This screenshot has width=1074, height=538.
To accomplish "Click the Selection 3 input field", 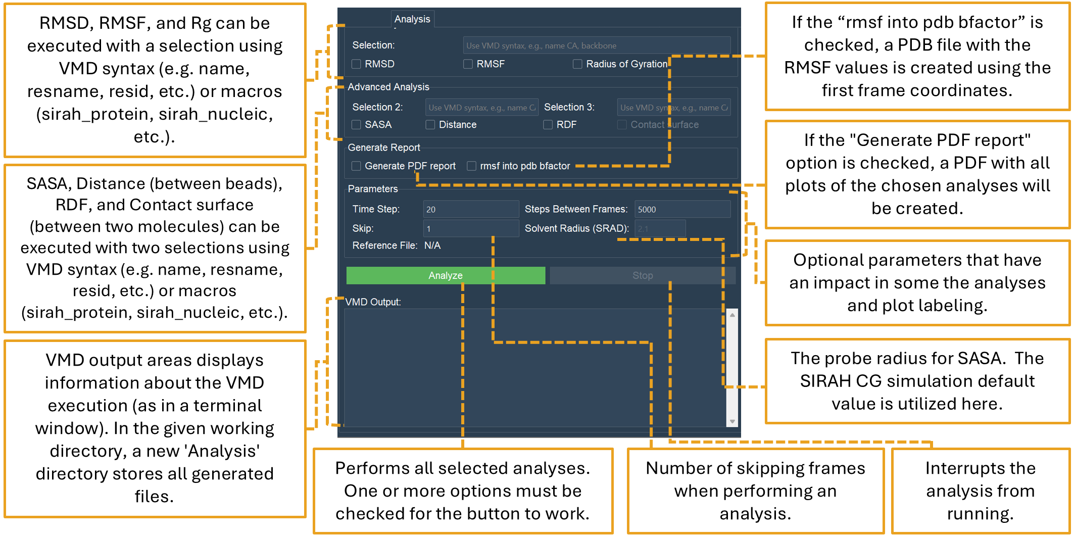I will (x=673, y=108).
